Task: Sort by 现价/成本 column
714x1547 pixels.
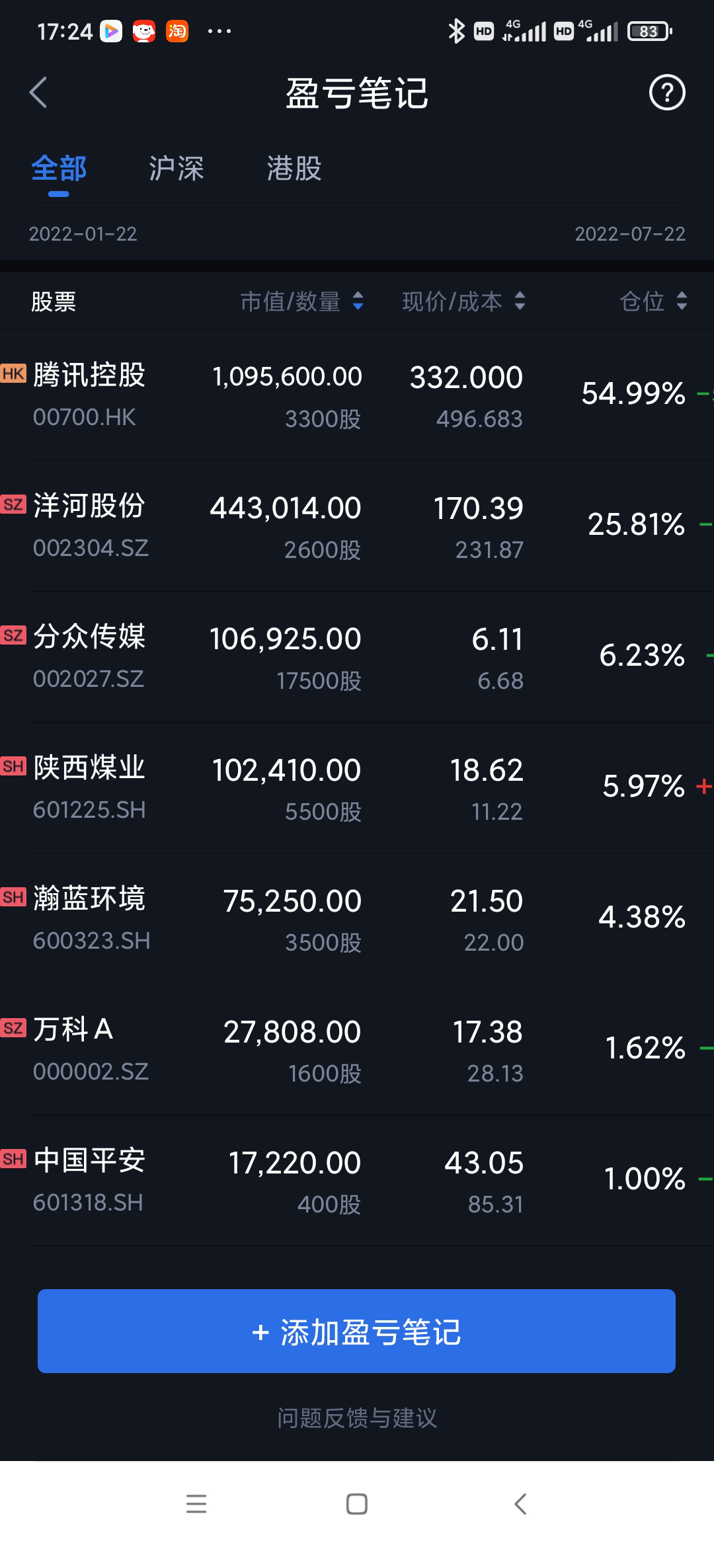Action: pos(463,301)
